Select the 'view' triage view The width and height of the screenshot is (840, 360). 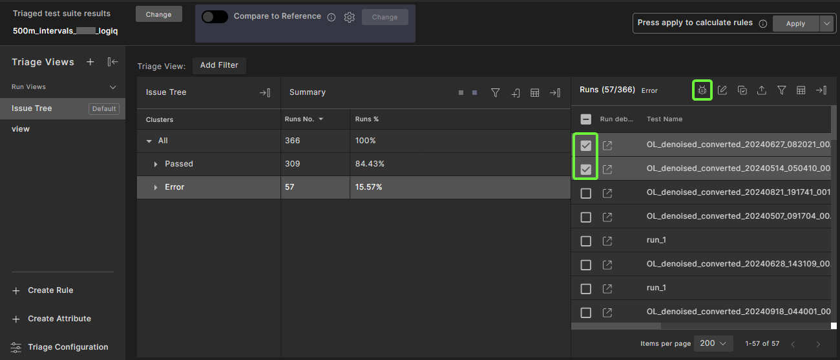(21, 129)
